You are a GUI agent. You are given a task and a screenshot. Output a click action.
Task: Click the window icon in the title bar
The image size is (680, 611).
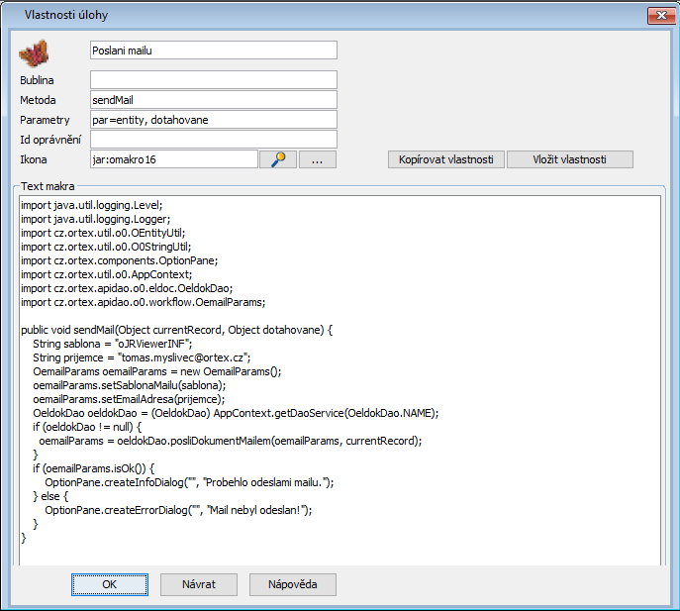coord(12,16)
